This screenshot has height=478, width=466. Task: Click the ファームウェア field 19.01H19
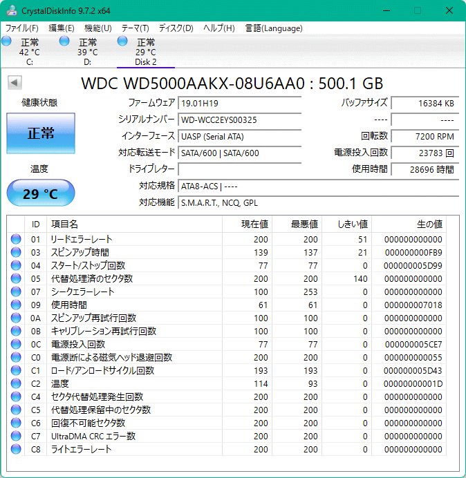point(239,103)
